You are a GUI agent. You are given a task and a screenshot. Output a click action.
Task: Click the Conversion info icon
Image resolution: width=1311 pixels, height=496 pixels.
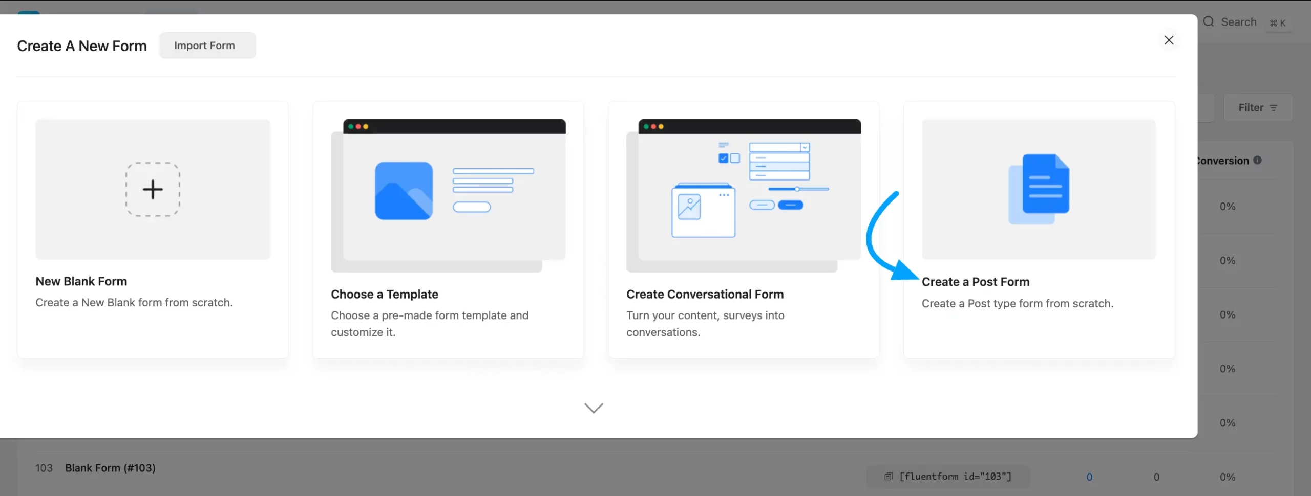coord(1257,160)
